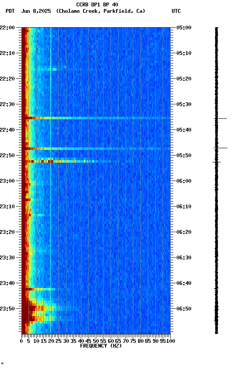This screenshot has width=235, height=368.
Task: Click the 06:40 UTC time label
Action: [184, 284]
